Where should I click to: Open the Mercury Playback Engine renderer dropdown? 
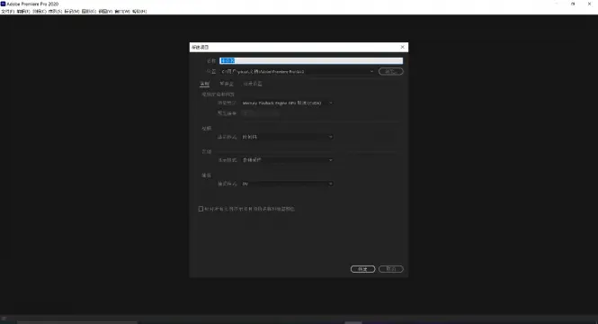point(287,103)
